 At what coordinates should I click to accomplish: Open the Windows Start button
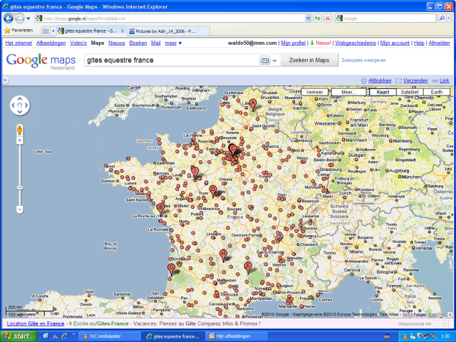click(19, 336)
